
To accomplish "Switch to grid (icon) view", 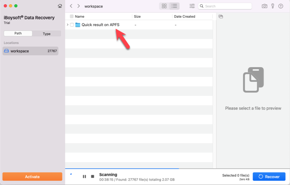I will point(164,6).
